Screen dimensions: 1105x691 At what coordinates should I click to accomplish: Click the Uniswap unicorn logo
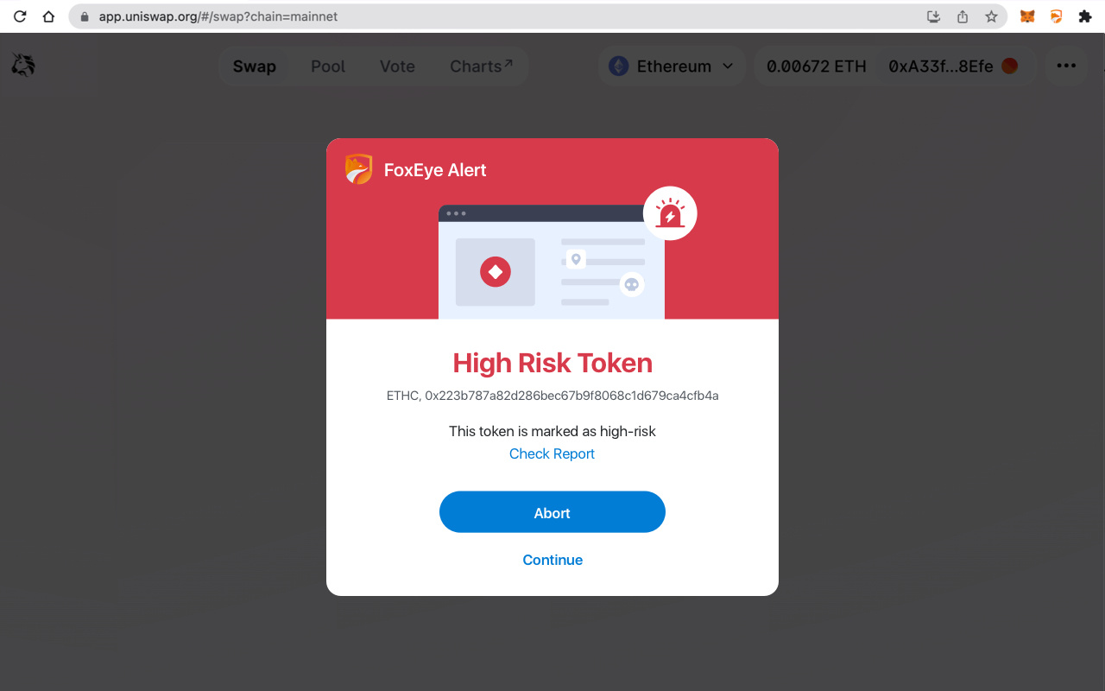point(23,66)
